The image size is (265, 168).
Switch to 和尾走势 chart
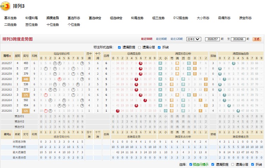click(x=137, y=18)
